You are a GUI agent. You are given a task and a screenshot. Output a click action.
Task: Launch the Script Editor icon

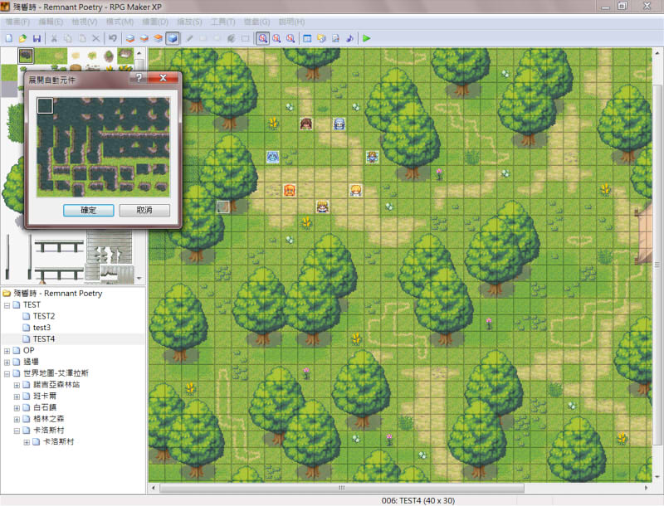[335, 38]
